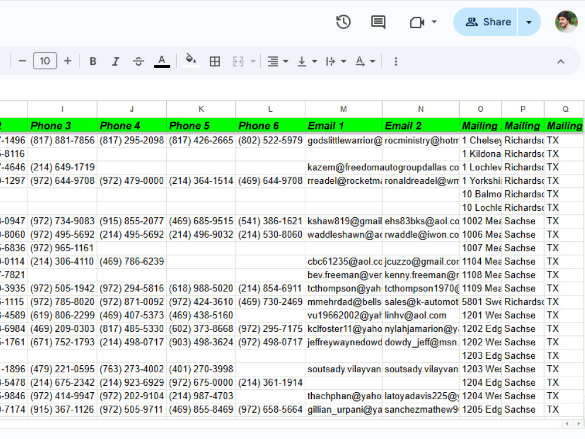Select the Email 1 header cell
This screenshot has width=585, height=439.
[343, 126]
